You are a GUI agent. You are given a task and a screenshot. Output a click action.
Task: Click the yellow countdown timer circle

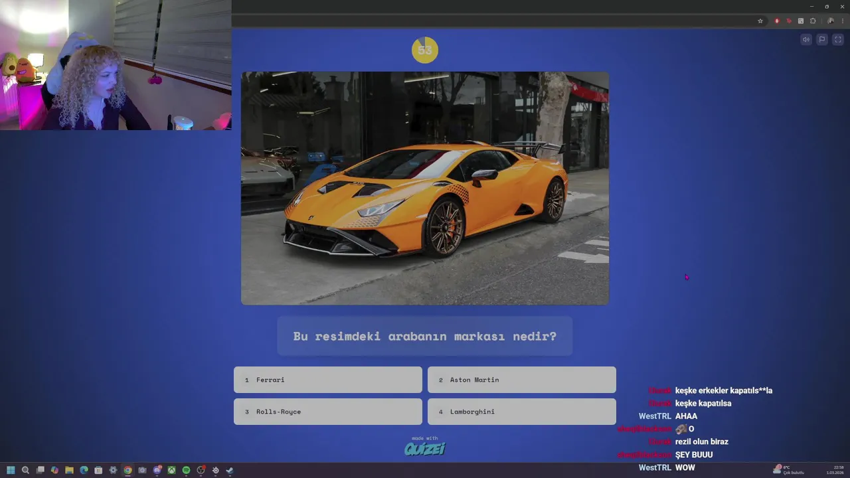pos(425,50)
